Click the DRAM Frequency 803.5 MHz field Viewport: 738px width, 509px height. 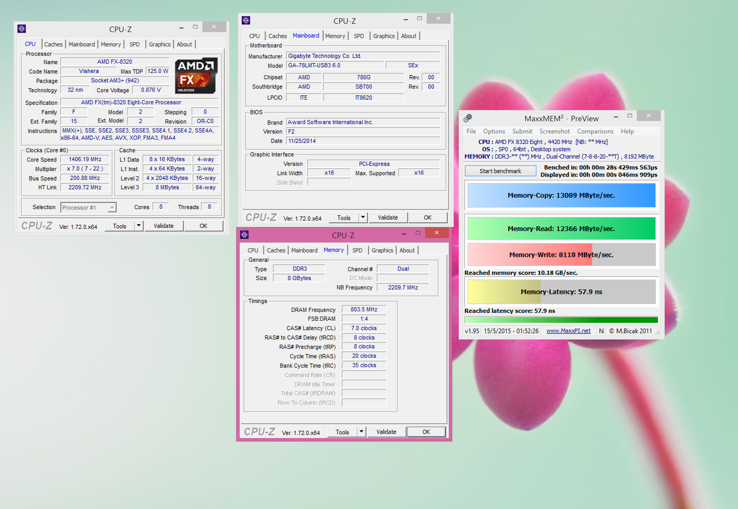(x=364, y=309)
